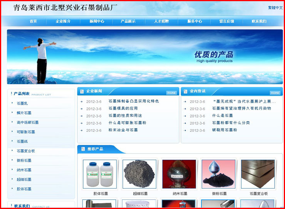
Task: Click 胶体石墨 caption under product image
Action: coord(101,194)
